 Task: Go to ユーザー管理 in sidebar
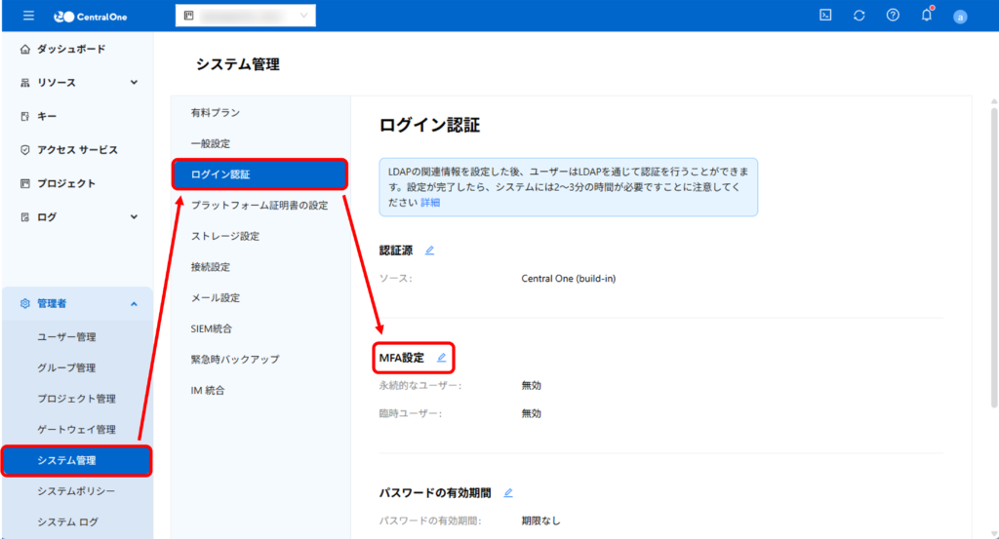pyautogui.click(x=66, y=337)
